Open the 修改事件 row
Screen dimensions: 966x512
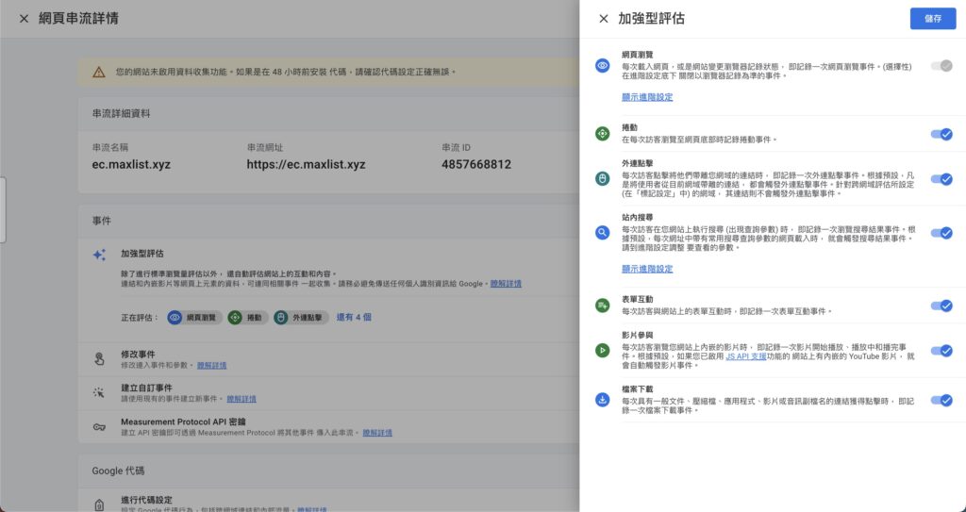pos(328,359)
